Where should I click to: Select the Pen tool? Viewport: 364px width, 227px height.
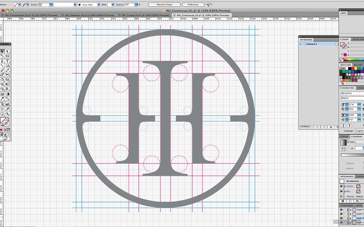[2, 61]
